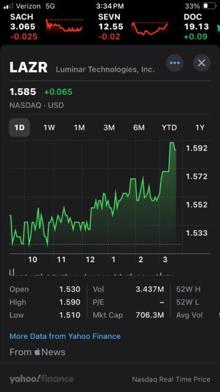Tap the Apple News logo heading
Image resolution: width=220 pixels, height=392 pixels.
click(37, 352)
